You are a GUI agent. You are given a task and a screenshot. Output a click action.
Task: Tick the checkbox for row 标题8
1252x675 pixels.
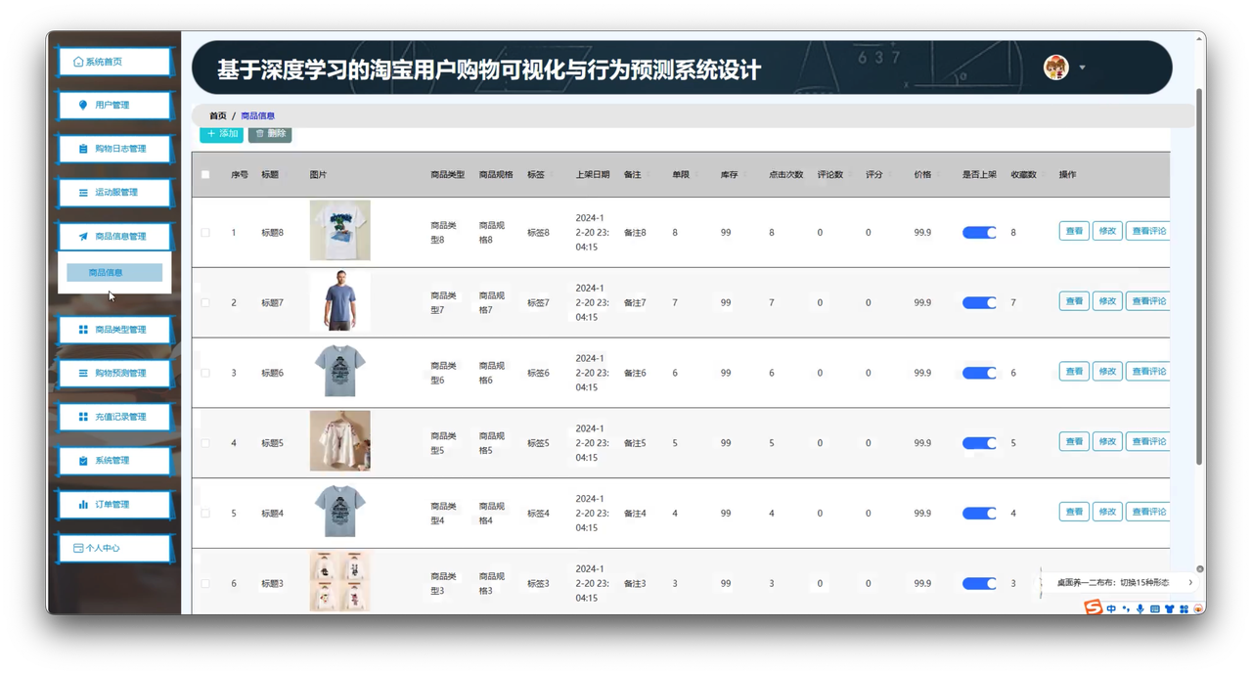click(205, 233)
